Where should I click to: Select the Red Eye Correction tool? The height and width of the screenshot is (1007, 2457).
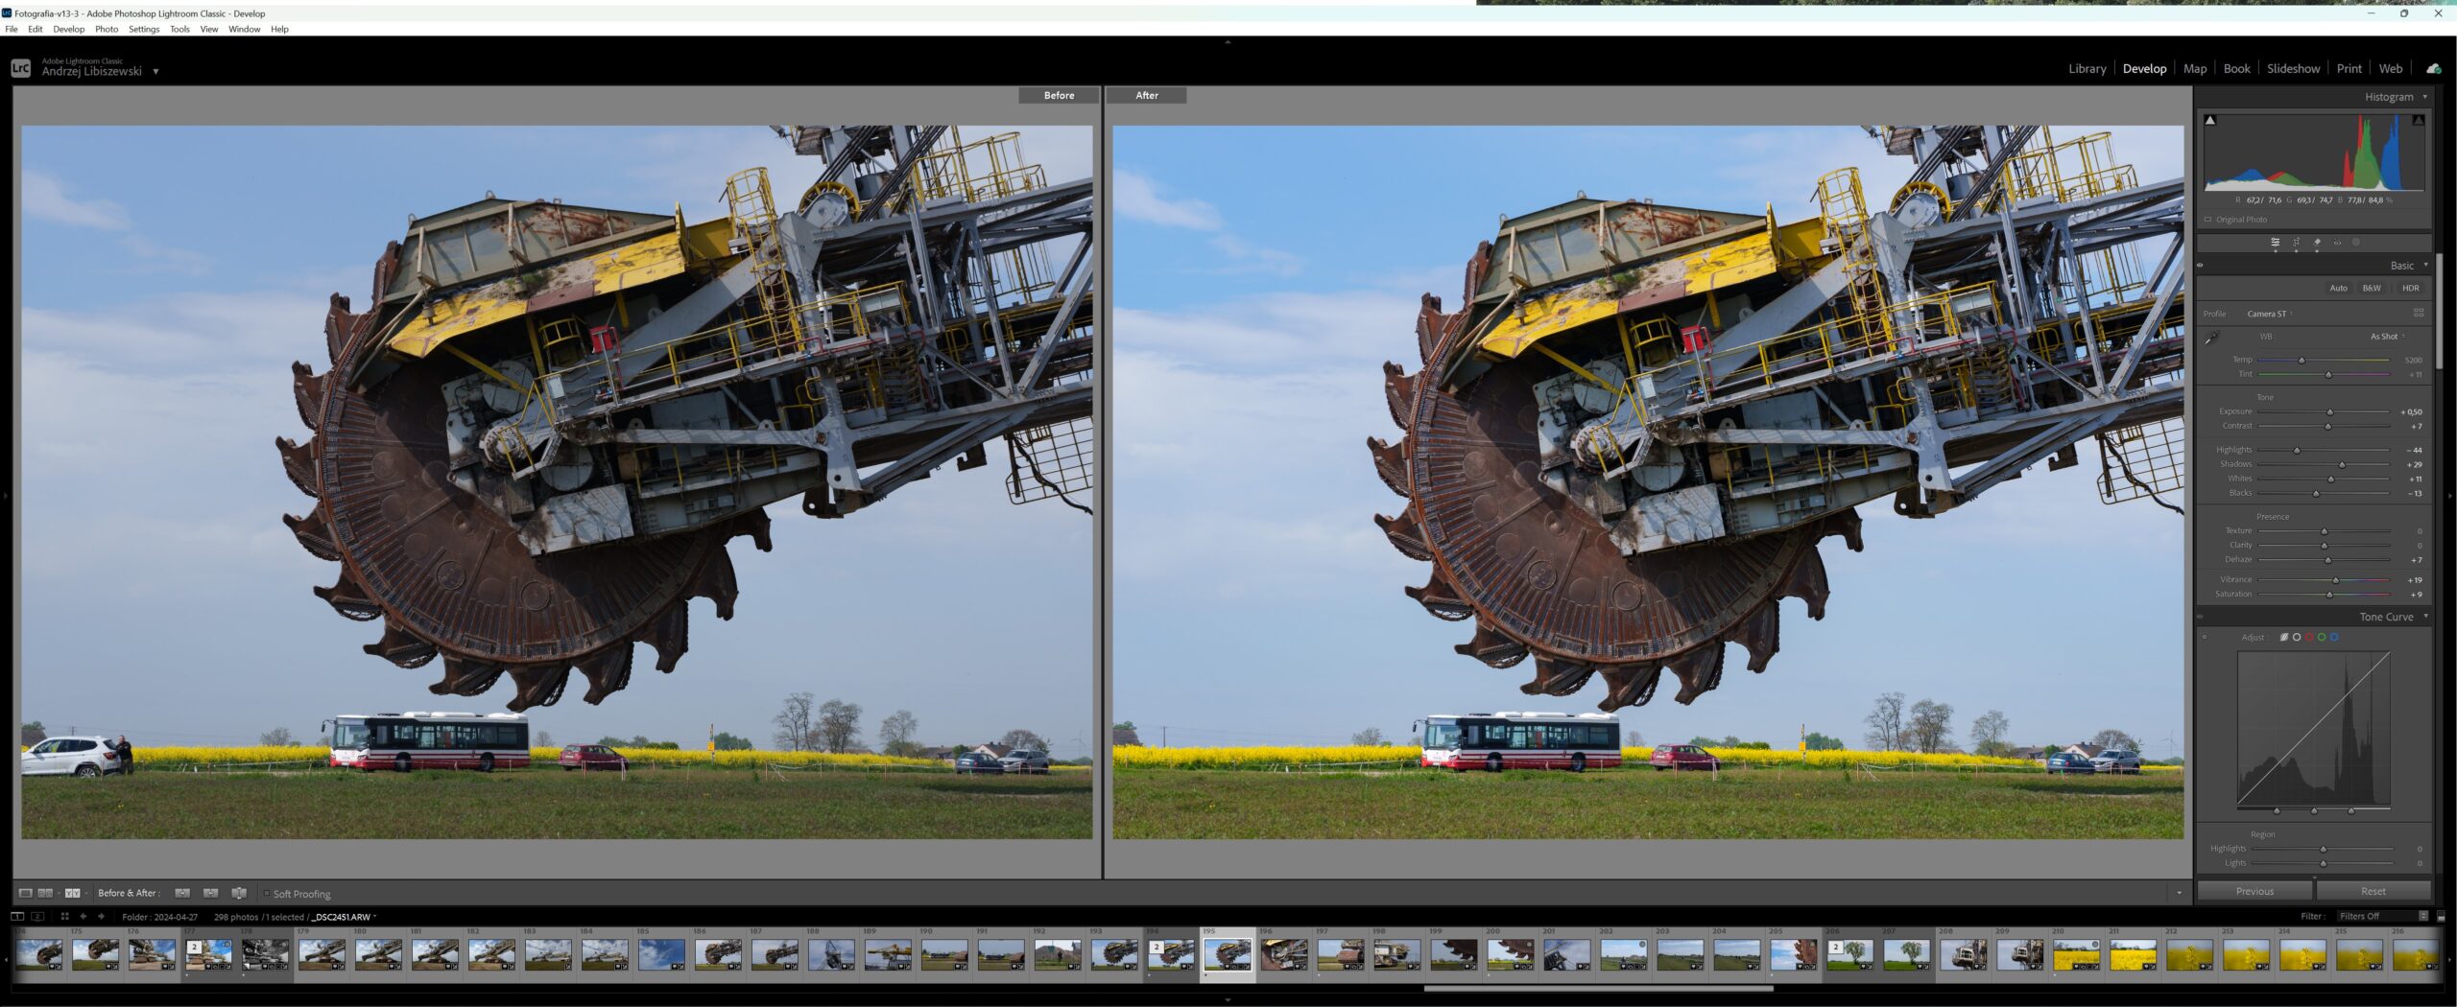(2338, 243)
